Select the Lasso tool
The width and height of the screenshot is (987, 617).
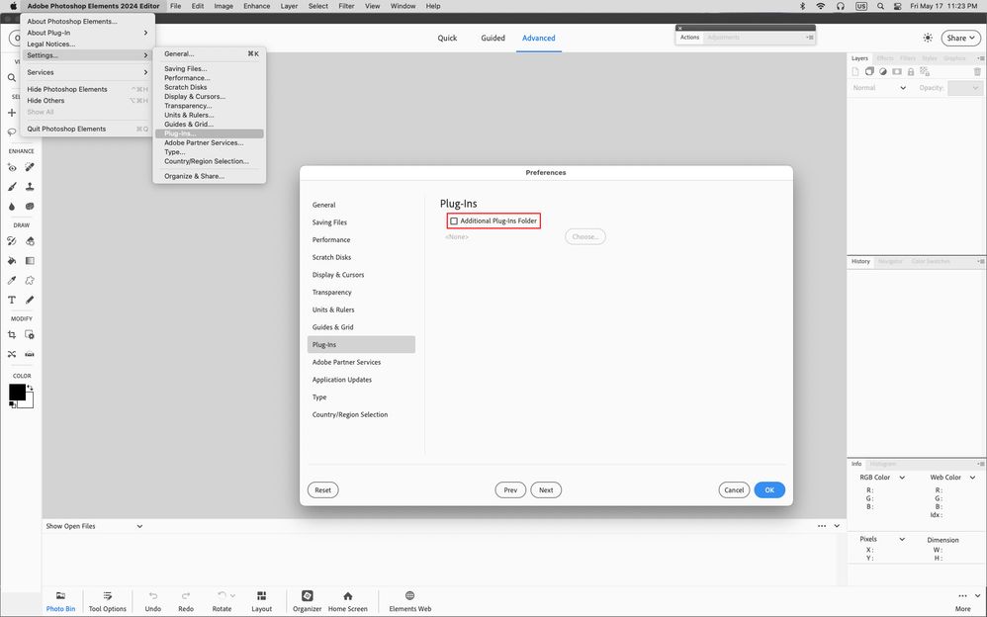[x=11, y=132]
